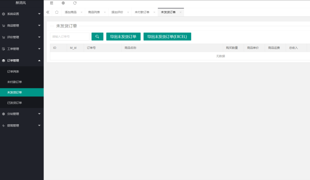Image resolution: width=310 pixels, height=180 pixels.
Task: Switch to the 商品列表 tab
Action: point(94,12)
